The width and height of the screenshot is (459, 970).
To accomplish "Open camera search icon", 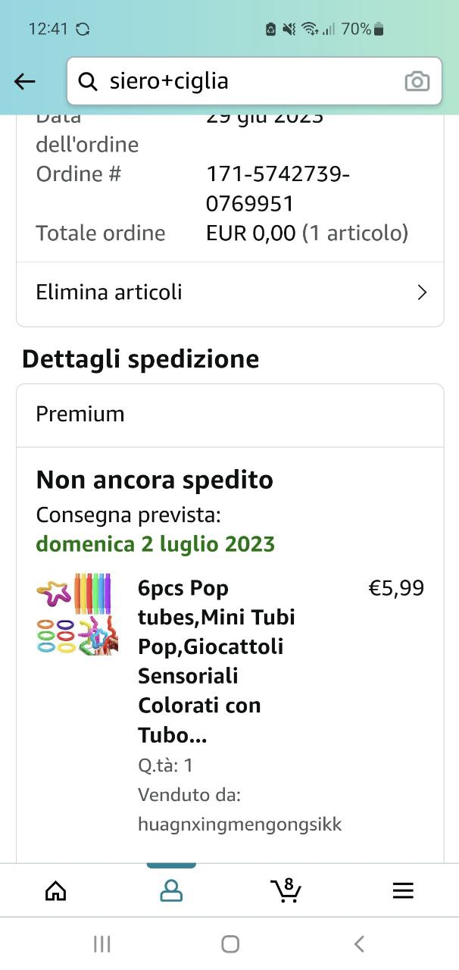I will point(417,82).
